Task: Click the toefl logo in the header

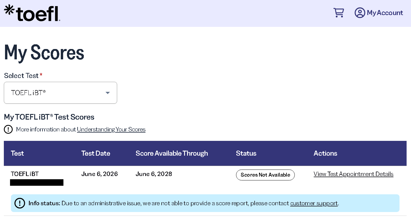Action: [x=32, y=13]
